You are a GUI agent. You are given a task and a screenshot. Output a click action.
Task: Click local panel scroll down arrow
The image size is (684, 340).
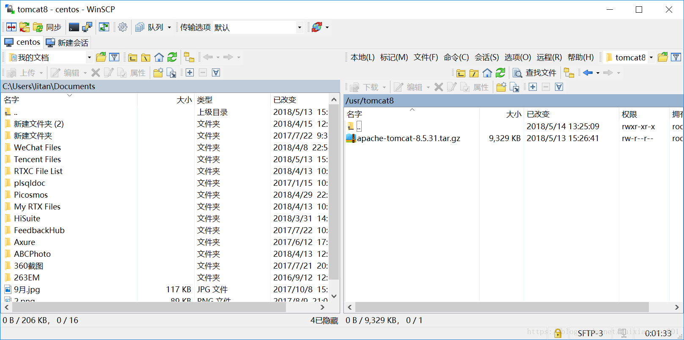(x=334, y=296)
